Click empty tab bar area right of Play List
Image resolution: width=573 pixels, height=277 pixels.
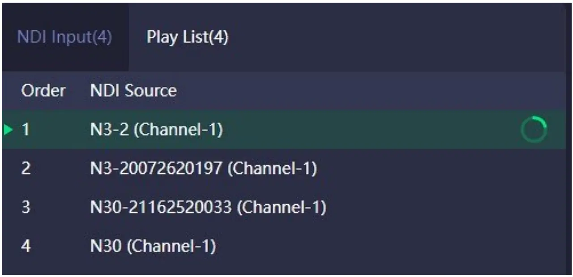click(394, 38)
